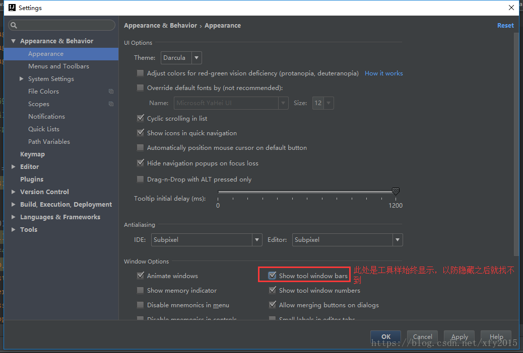Click the Help button
523x353 pixels.
click(496, 337)
